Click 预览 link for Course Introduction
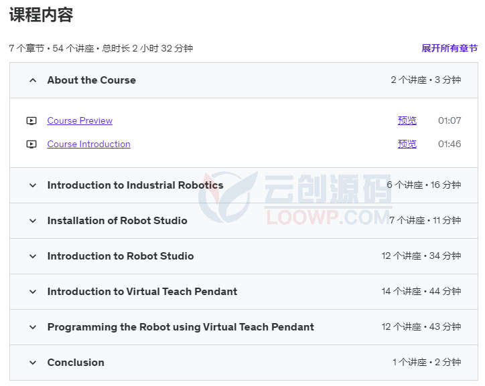485x386 pixels. point(407,144)
